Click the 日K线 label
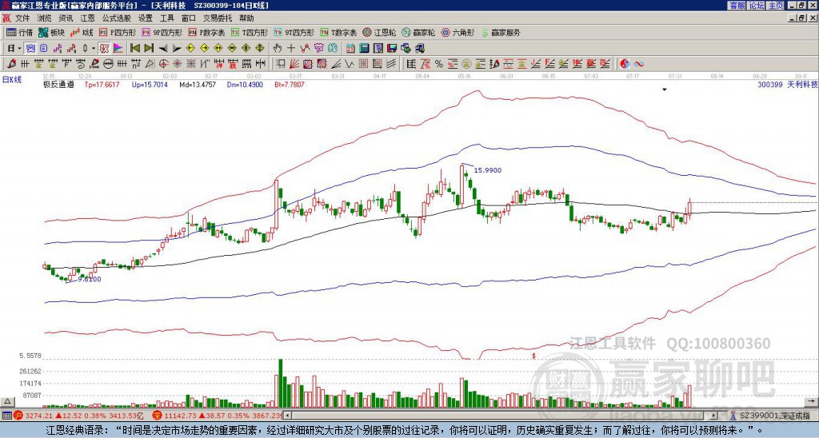Viewport: 819px width, 438px height. coord(12,80)
